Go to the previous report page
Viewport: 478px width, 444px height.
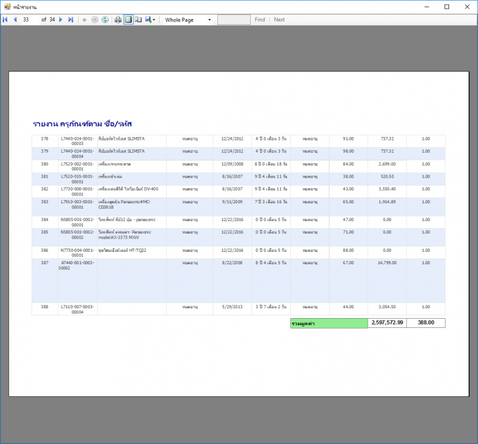[14, 20]
